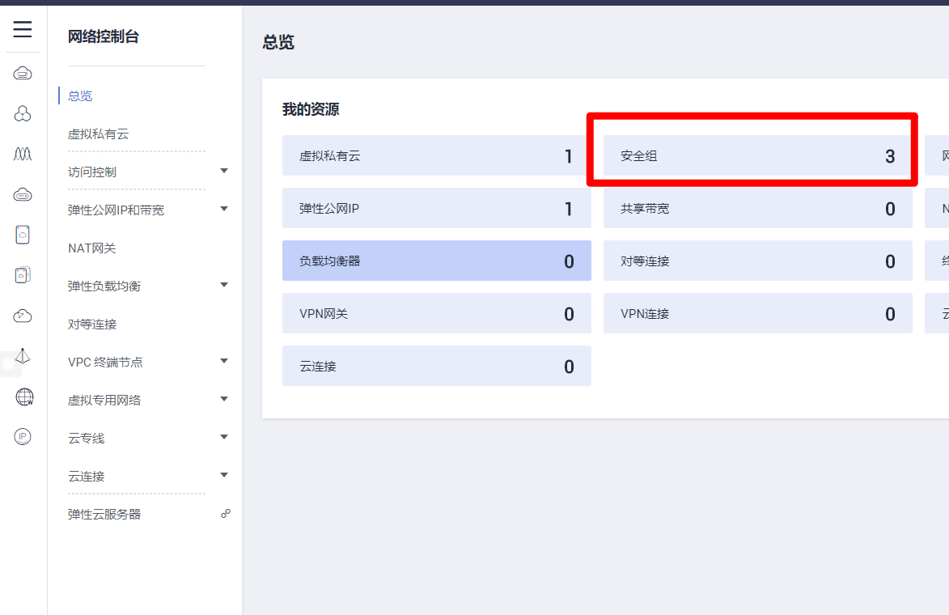Image resolution: width=949 pixels, height=615 pixels.
Task: Click cloud server icon right below hamburger menu
Action: 23,74
